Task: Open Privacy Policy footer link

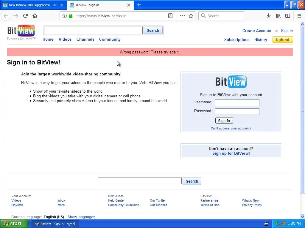Action: [252, 205]
